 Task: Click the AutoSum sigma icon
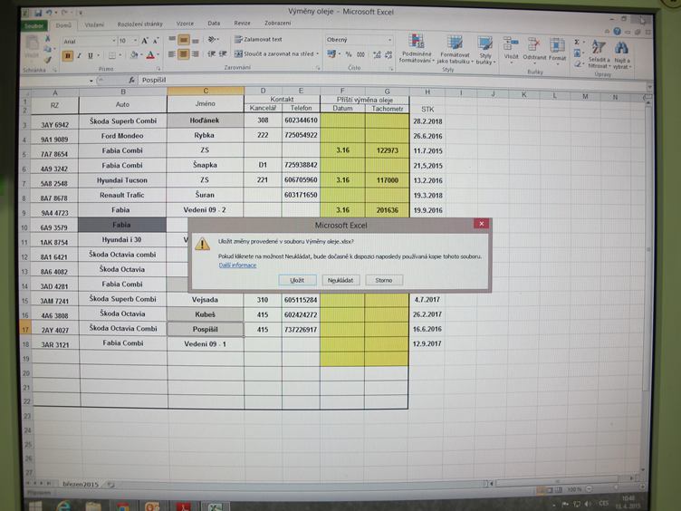[577, 43]
